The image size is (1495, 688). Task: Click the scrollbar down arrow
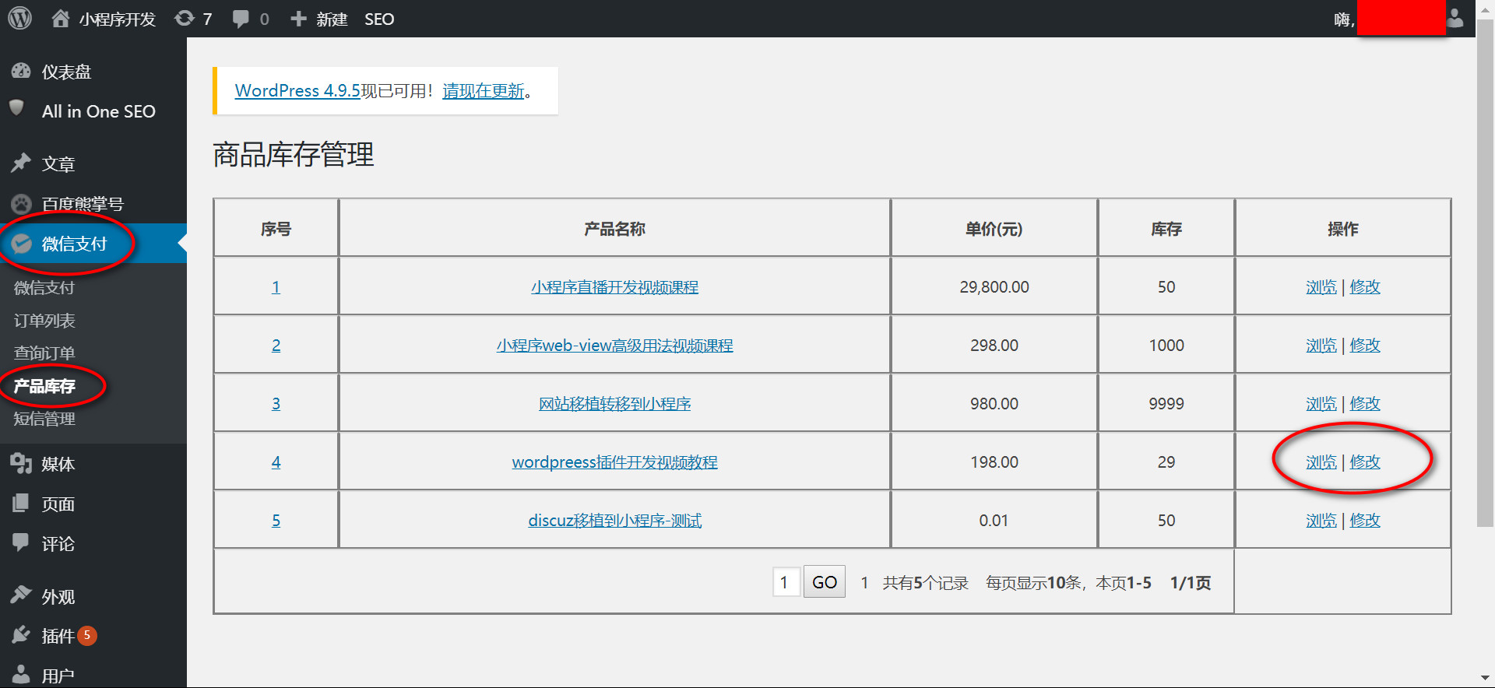pos(1485,678)
